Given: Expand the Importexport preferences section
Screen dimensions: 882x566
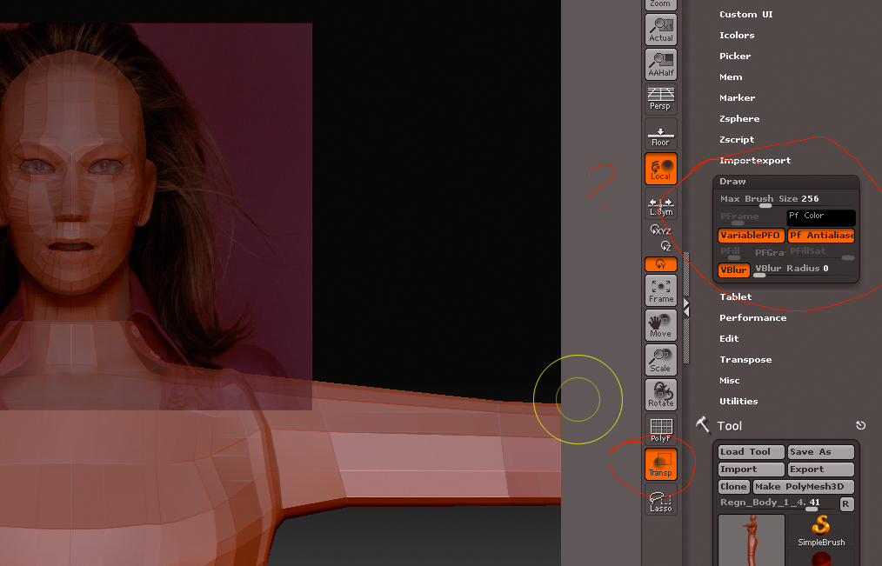Looking at the screenshot, I should [755, 160].
